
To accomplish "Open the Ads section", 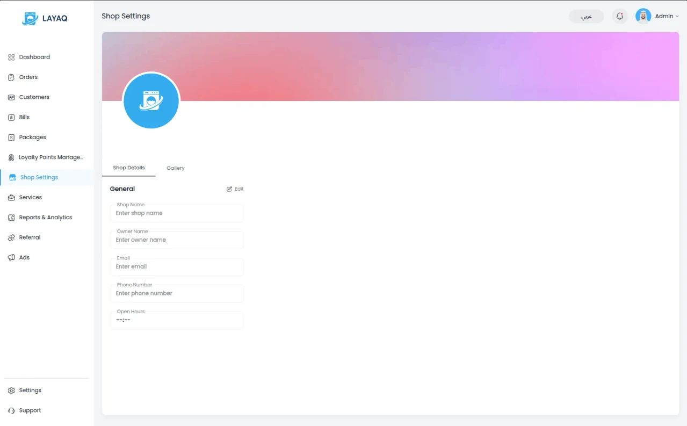I will pyautogui.click(x=47, y=257).
